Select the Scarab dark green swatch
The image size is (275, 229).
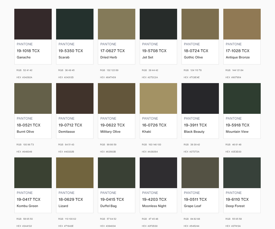coord(75,24)
